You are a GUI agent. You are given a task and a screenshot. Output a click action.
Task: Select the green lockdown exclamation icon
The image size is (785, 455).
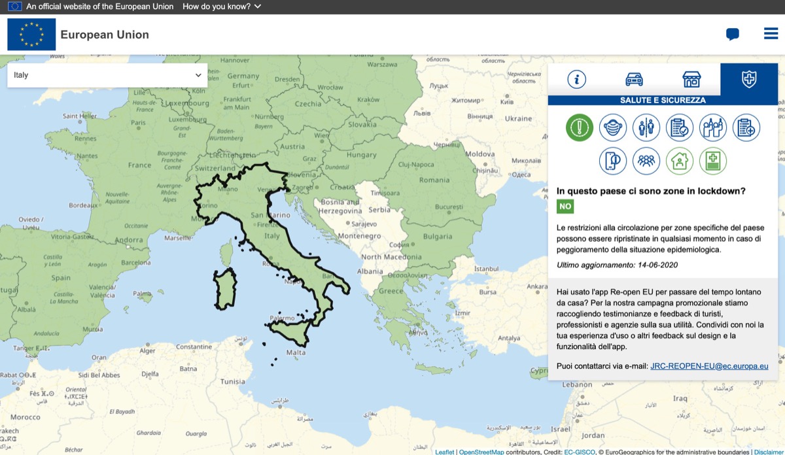(x=580, y=127)
